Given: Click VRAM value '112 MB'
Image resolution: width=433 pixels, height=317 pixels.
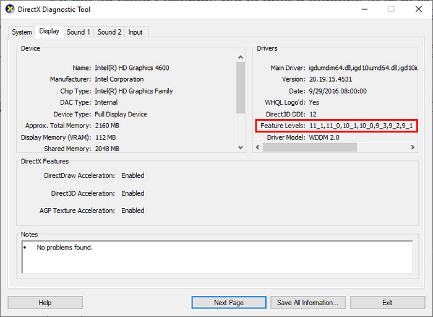Looking at the screenshot, I should 106,137.
